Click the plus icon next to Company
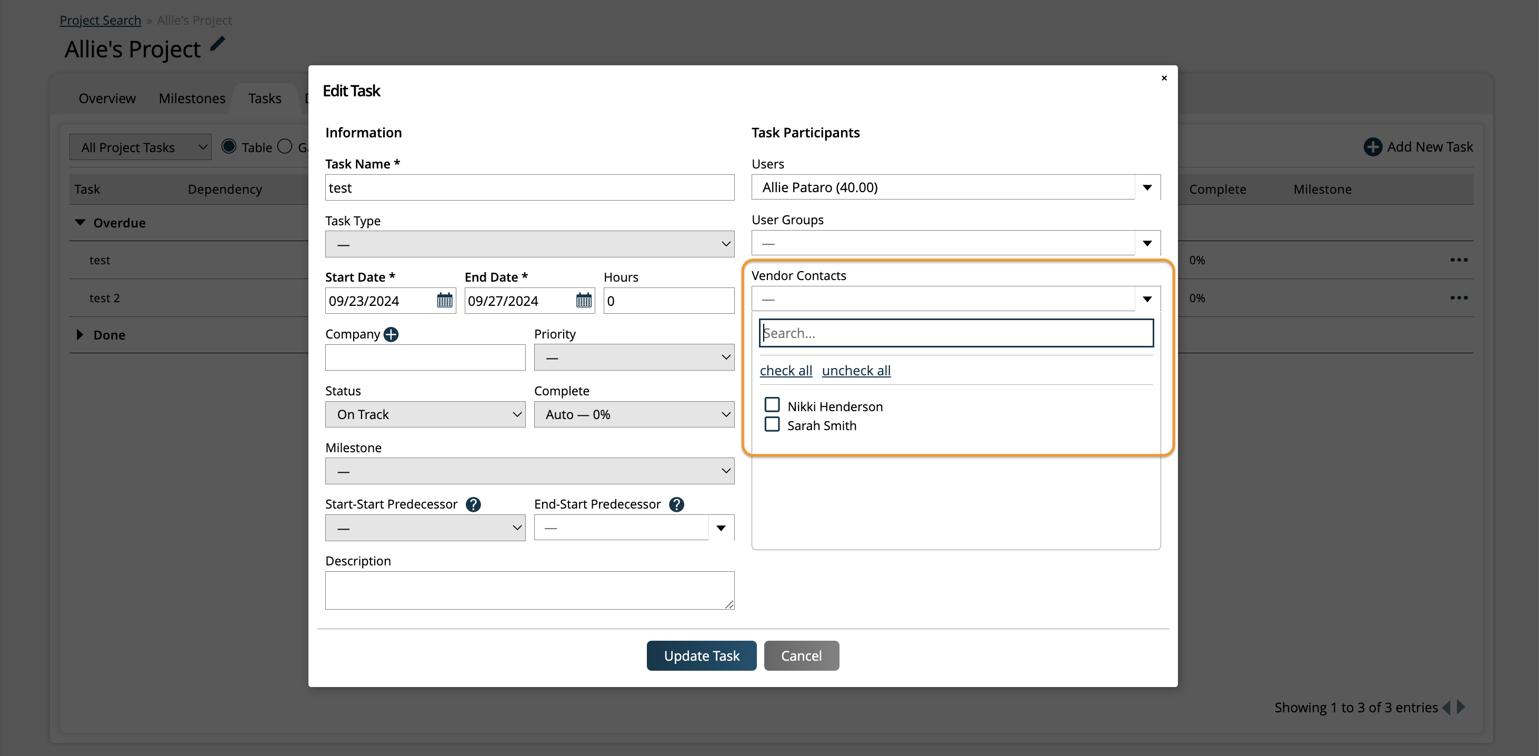Viewport: 1539px width, 756px height. click(391, 335)
